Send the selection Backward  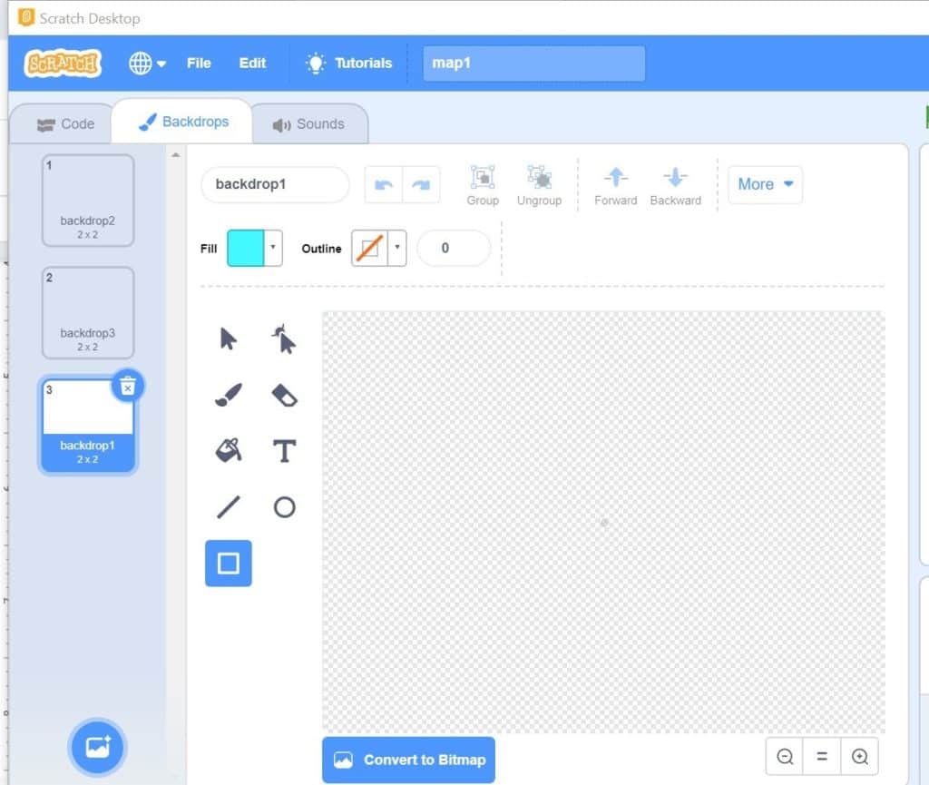(x=675, y=185)
